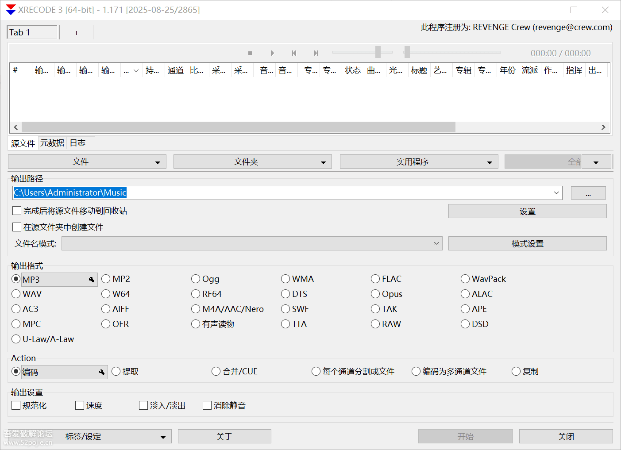Click the XRECODE logo in the title bar
621x450 pixels.
[x=10, y=9]
